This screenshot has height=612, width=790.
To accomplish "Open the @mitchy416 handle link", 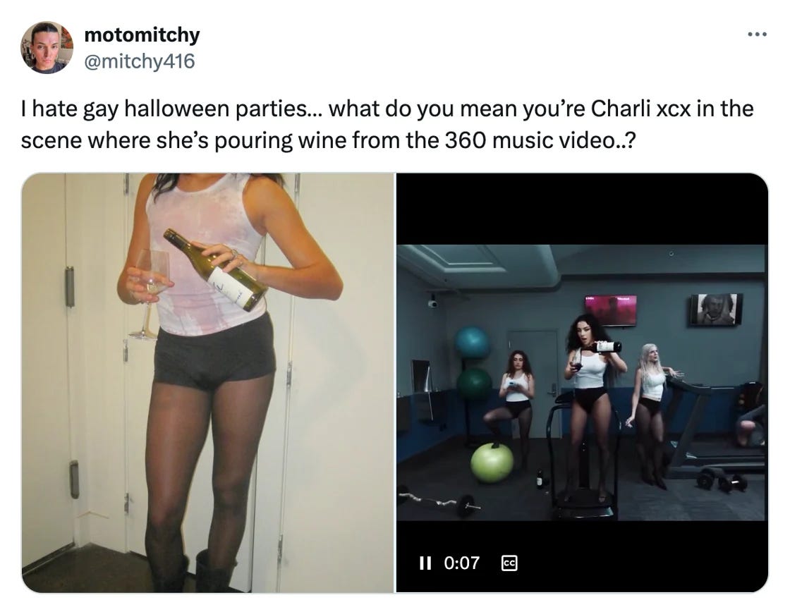I will pyautogui.click(x=139, y=61).
